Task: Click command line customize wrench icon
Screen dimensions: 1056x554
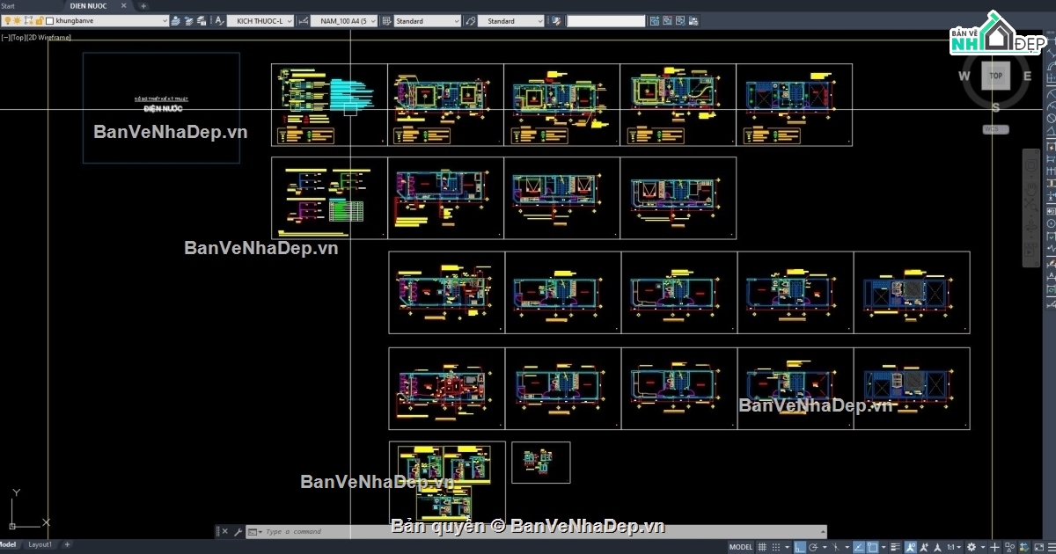Action: pos(238,531)
